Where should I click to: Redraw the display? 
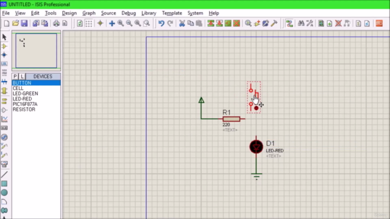(x=80, y=23)
